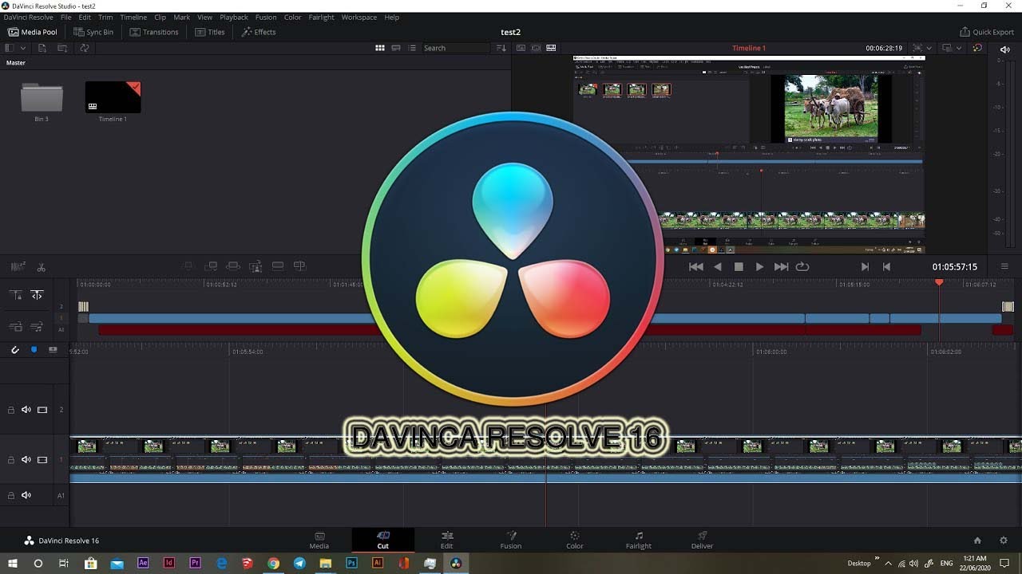
Task: Switch media pool to list view
Action: [412, 48]
